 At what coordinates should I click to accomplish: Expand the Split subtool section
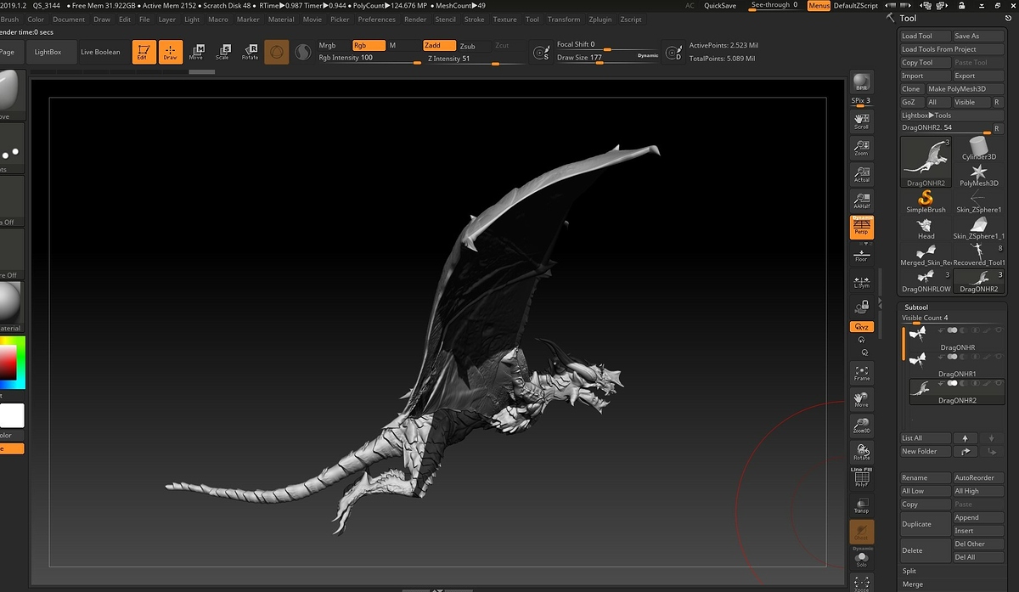[909, 571]
